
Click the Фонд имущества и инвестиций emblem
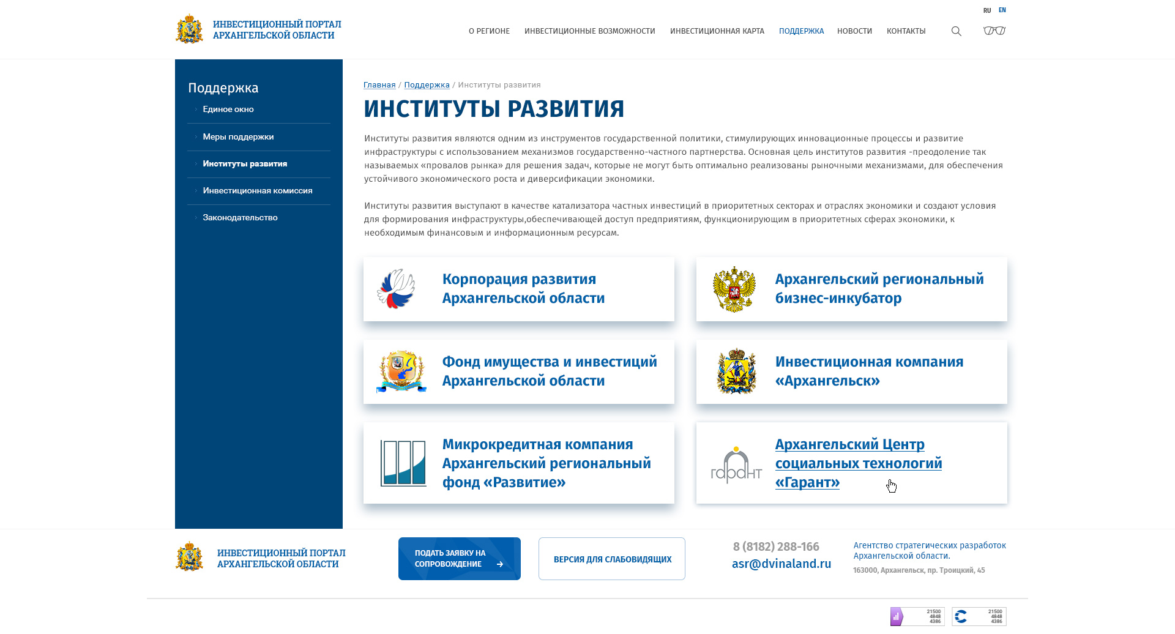[x=401, y=371]
